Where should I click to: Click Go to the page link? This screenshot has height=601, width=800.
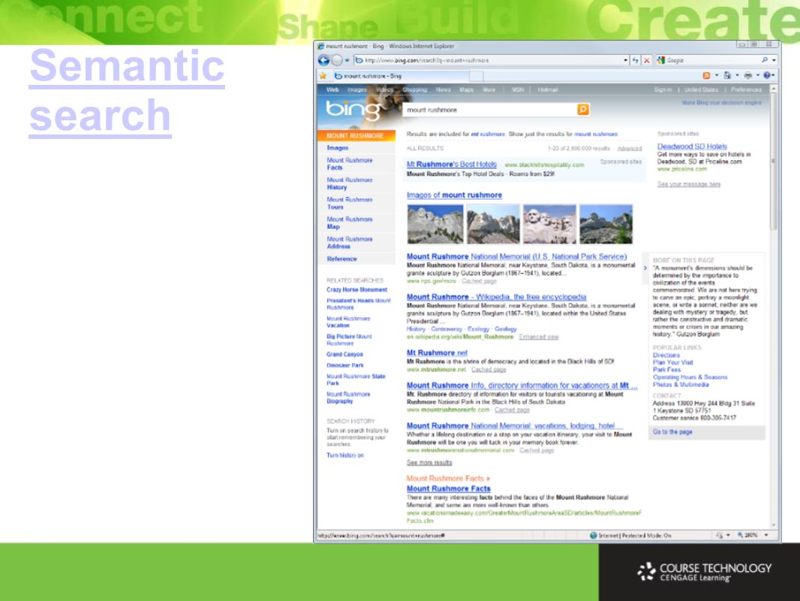[672, 432]
